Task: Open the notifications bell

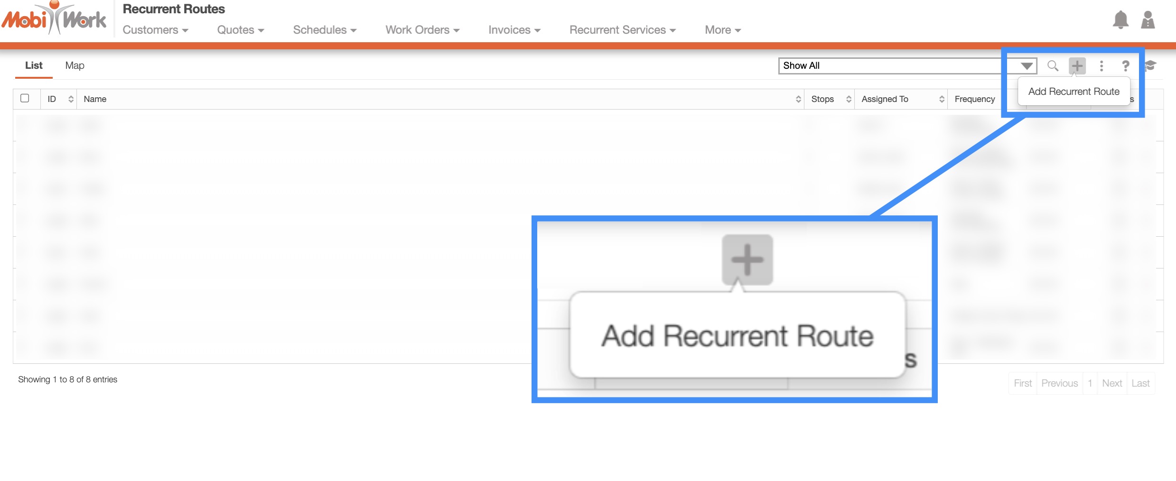Action: point(1120,20)
